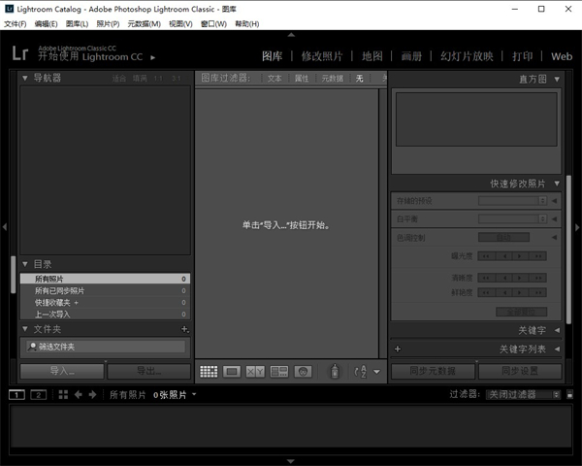Screen dimensions: 582x466
Task: Collapse the 快速修改照片 panel
Action: [x=557, y=183]
